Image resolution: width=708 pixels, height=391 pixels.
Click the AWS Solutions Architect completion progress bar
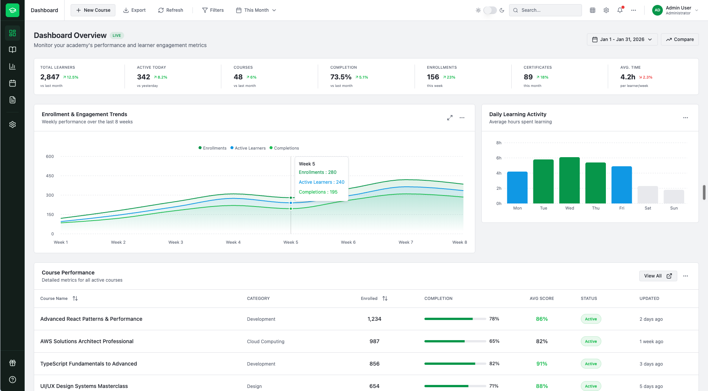pyautogui.click(x=455, y=341)
